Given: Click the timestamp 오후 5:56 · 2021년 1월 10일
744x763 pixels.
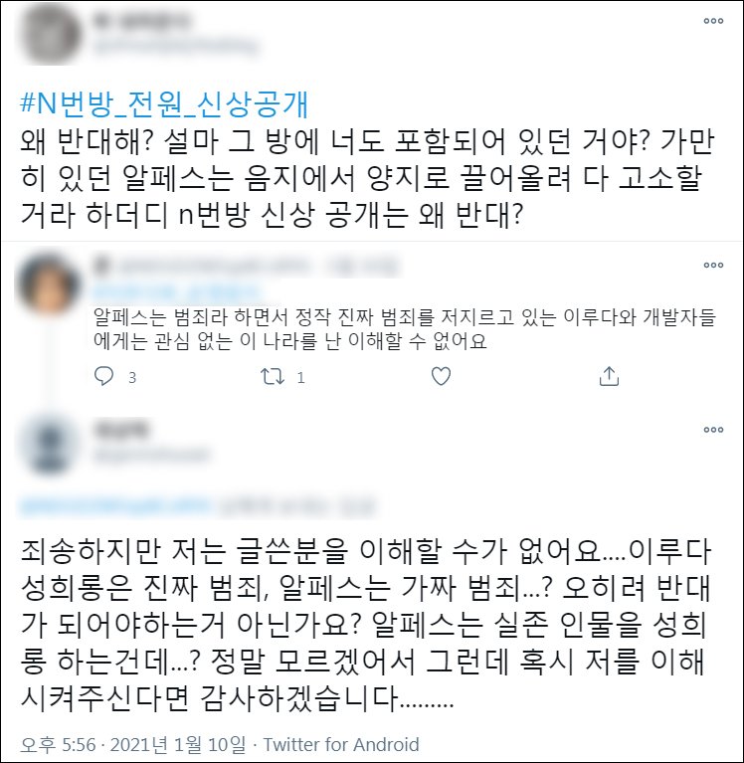Looking at the screenshot, I should (x=133, y=744).
